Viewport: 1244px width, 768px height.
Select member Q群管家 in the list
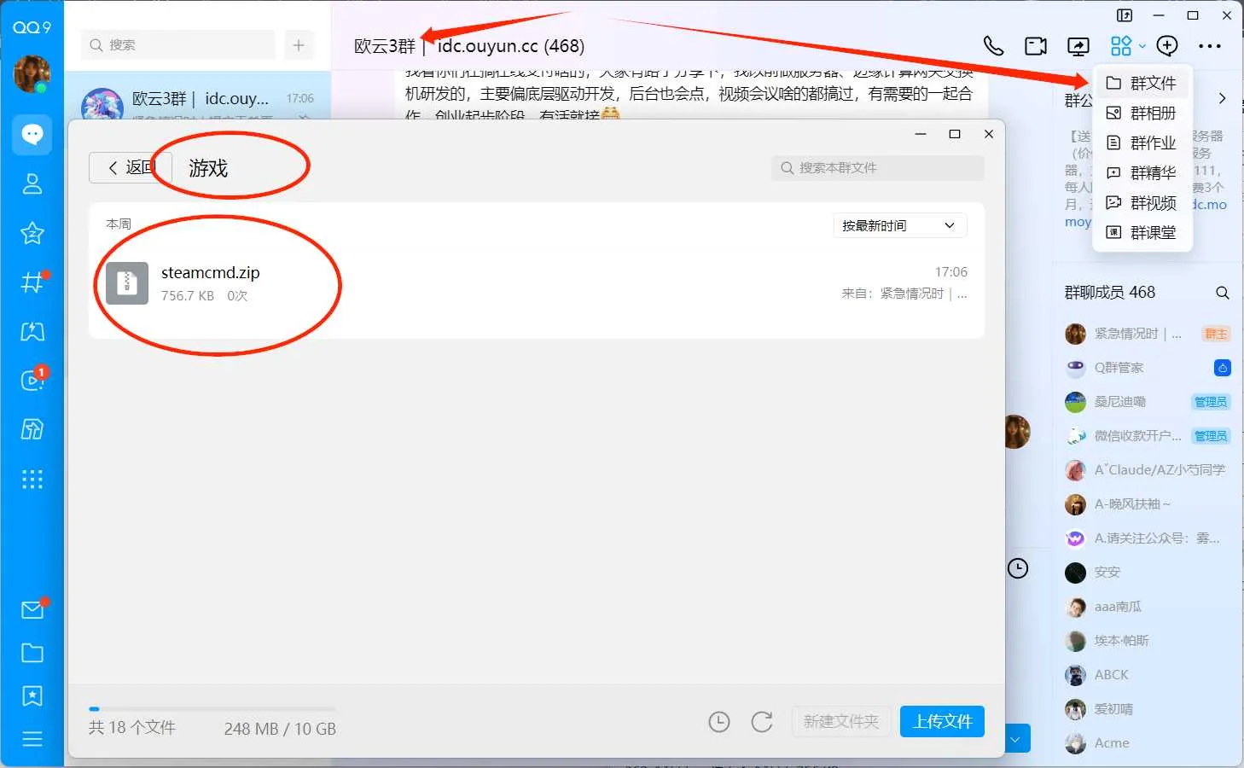pos(1148,368)
